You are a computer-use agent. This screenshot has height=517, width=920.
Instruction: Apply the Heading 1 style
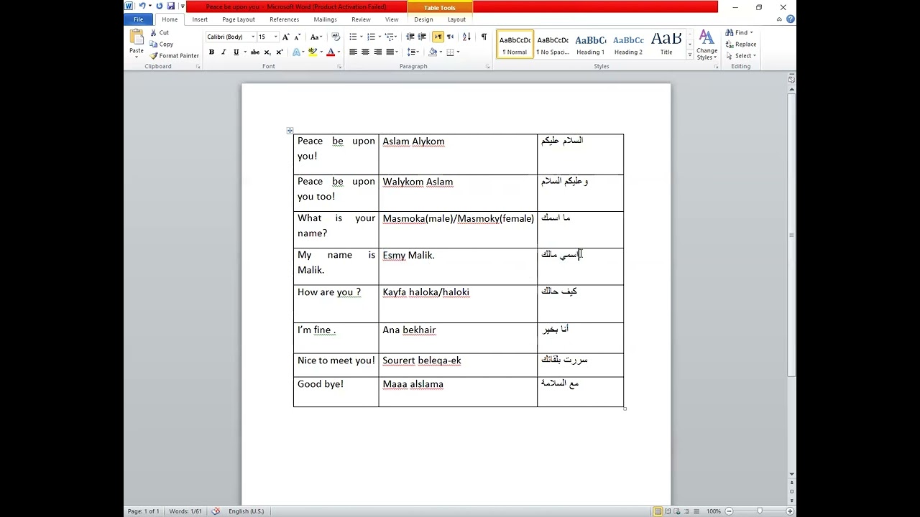(590, 45)
